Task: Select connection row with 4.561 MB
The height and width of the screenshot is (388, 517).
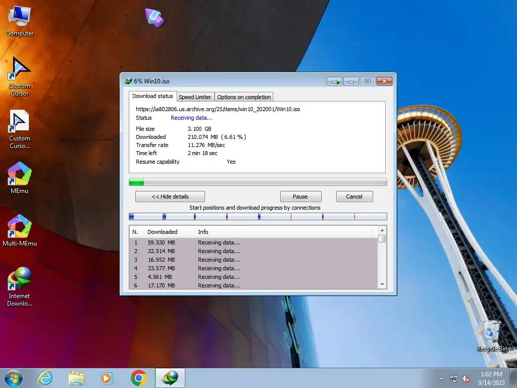Action: 253,277
